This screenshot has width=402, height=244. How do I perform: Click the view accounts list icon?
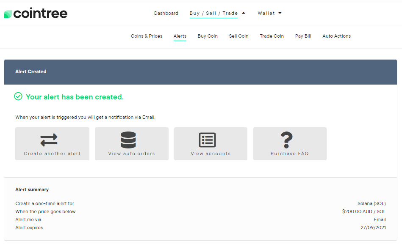click(x=208, y=140)
